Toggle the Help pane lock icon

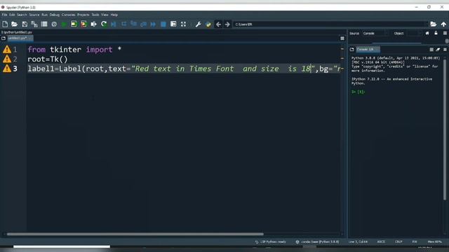[436, 33]
